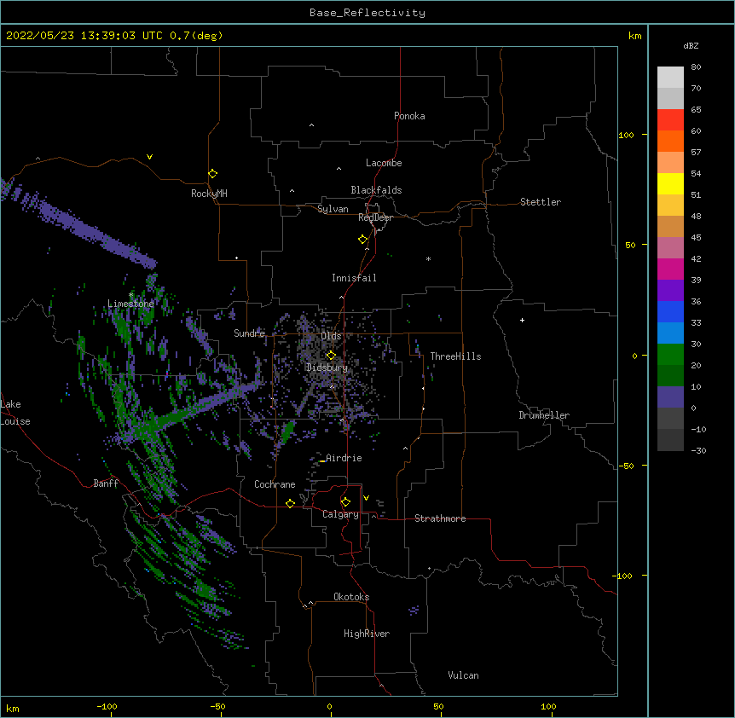Click the Limestone label
735x718 pixels.
coord(130,304)
